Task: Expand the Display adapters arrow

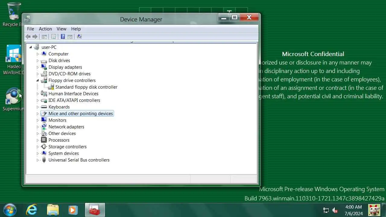Action: click(38, 67)
